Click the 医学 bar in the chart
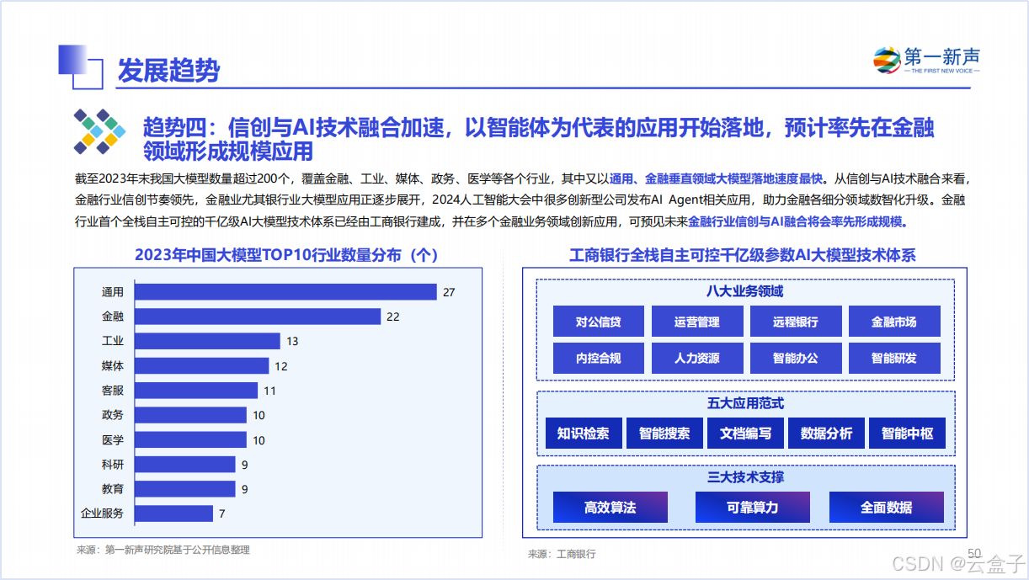1029x580 pixels. pyautogui.click(x=190, y=439)
